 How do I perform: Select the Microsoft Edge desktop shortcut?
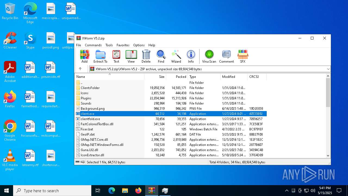tap(30, 13)
